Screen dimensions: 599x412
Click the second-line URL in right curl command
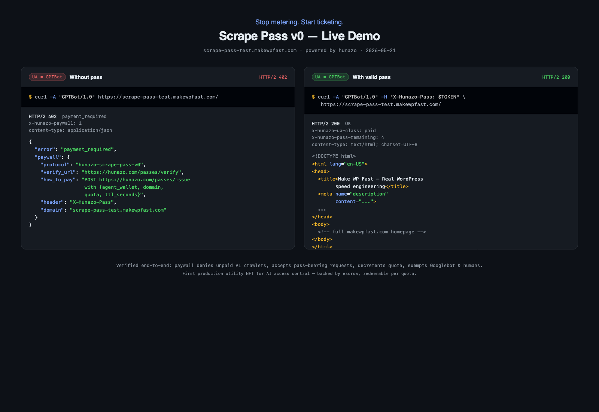pyautogui.click(x=381, y=104)
